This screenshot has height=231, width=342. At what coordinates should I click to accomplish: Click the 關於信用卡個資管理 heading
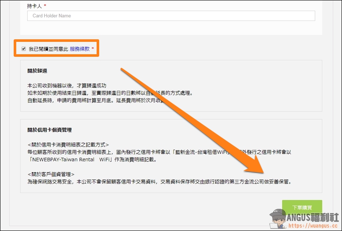(x=50, y=130)
